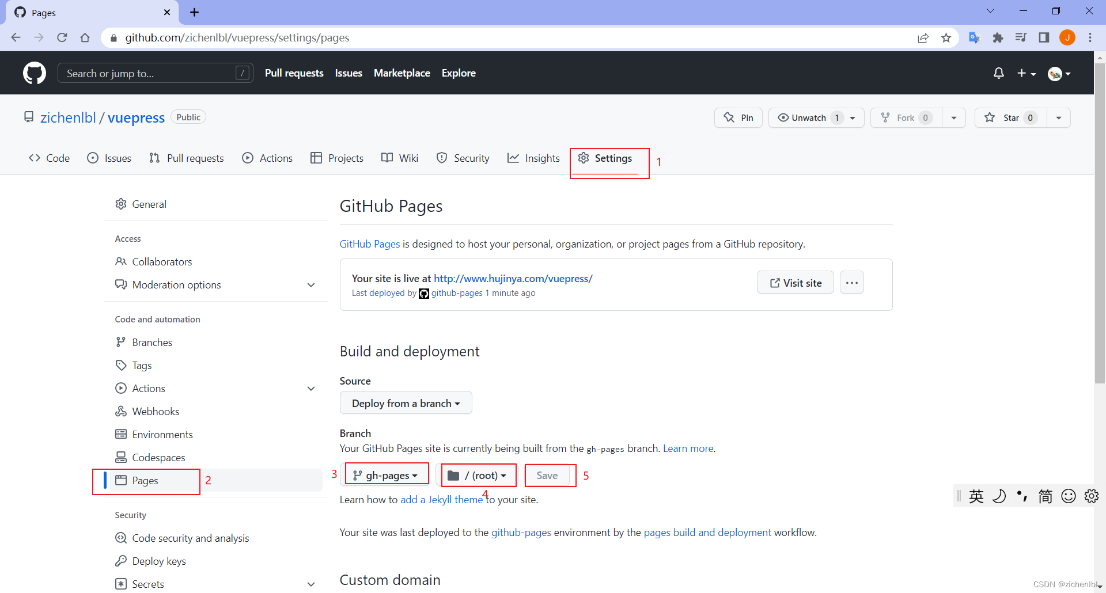The image size is (1106, 593).
Task: Open Branches settings in sidebar
Action: click(213, 342)
